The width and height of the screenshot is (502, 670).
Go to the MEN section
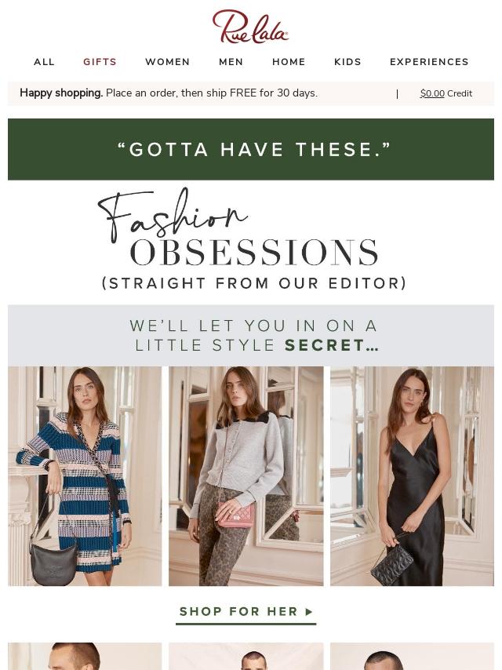click(x=231, y=62)
